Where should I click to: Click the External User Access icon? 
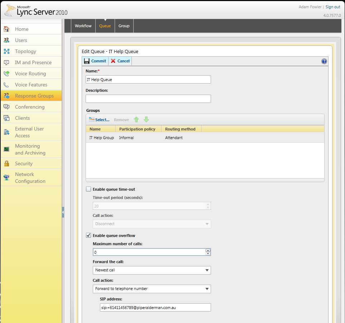click(x=6, y=132)
